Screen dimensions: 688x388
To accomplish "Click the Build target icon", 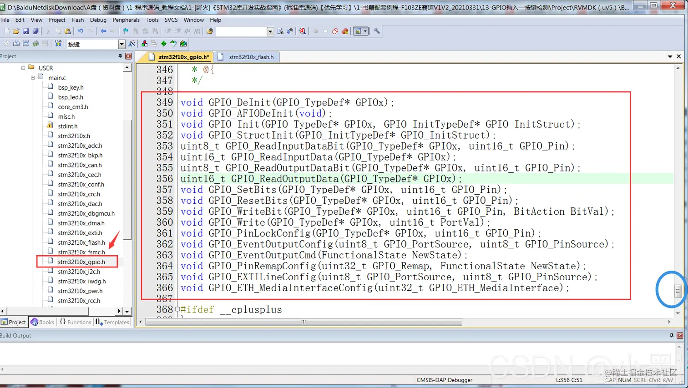I will [x=16, y=44].
